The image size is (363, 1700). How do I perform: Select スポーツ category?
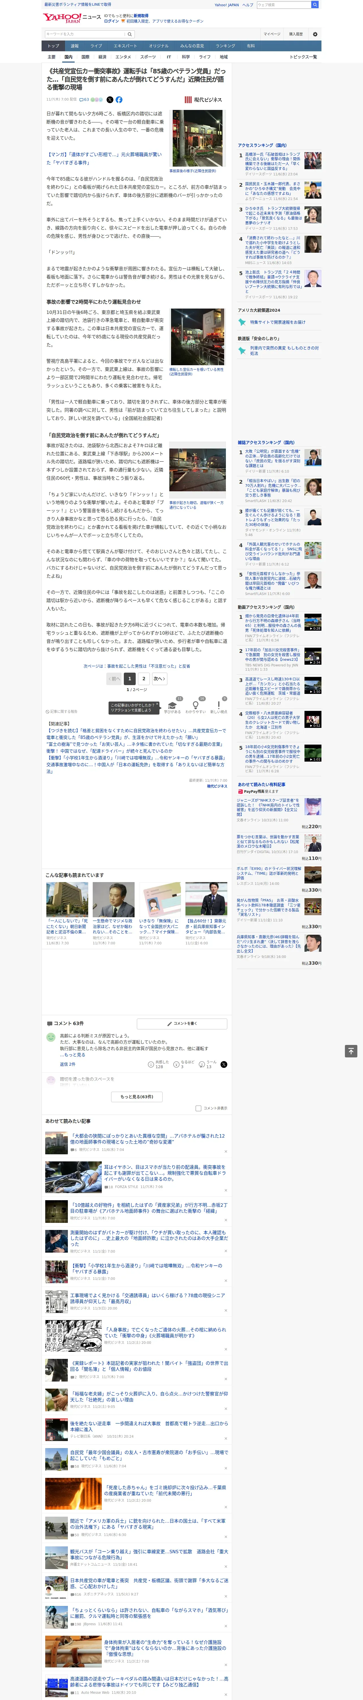tap(148, 57)
